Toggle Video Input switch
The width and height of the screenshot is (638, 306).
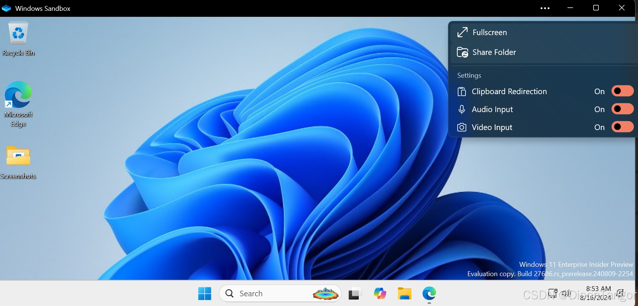click(x=622, y=127)
